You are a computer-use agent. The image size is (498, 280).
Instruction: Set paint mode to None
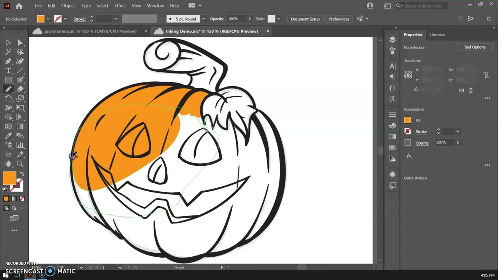pos(22,199)
